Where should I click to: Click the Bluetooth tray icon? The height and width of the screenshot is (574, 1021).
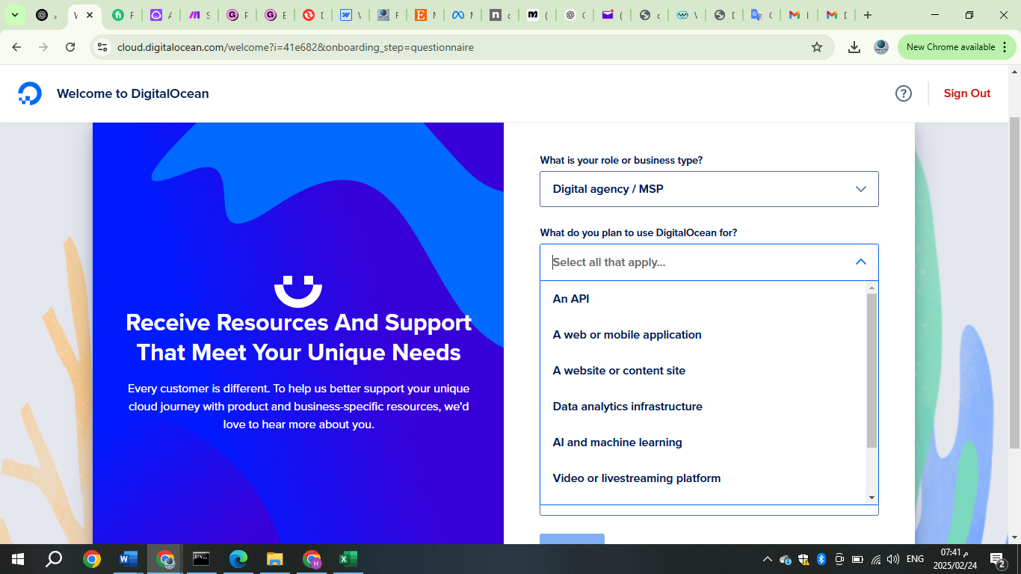(x=821, y=559)
